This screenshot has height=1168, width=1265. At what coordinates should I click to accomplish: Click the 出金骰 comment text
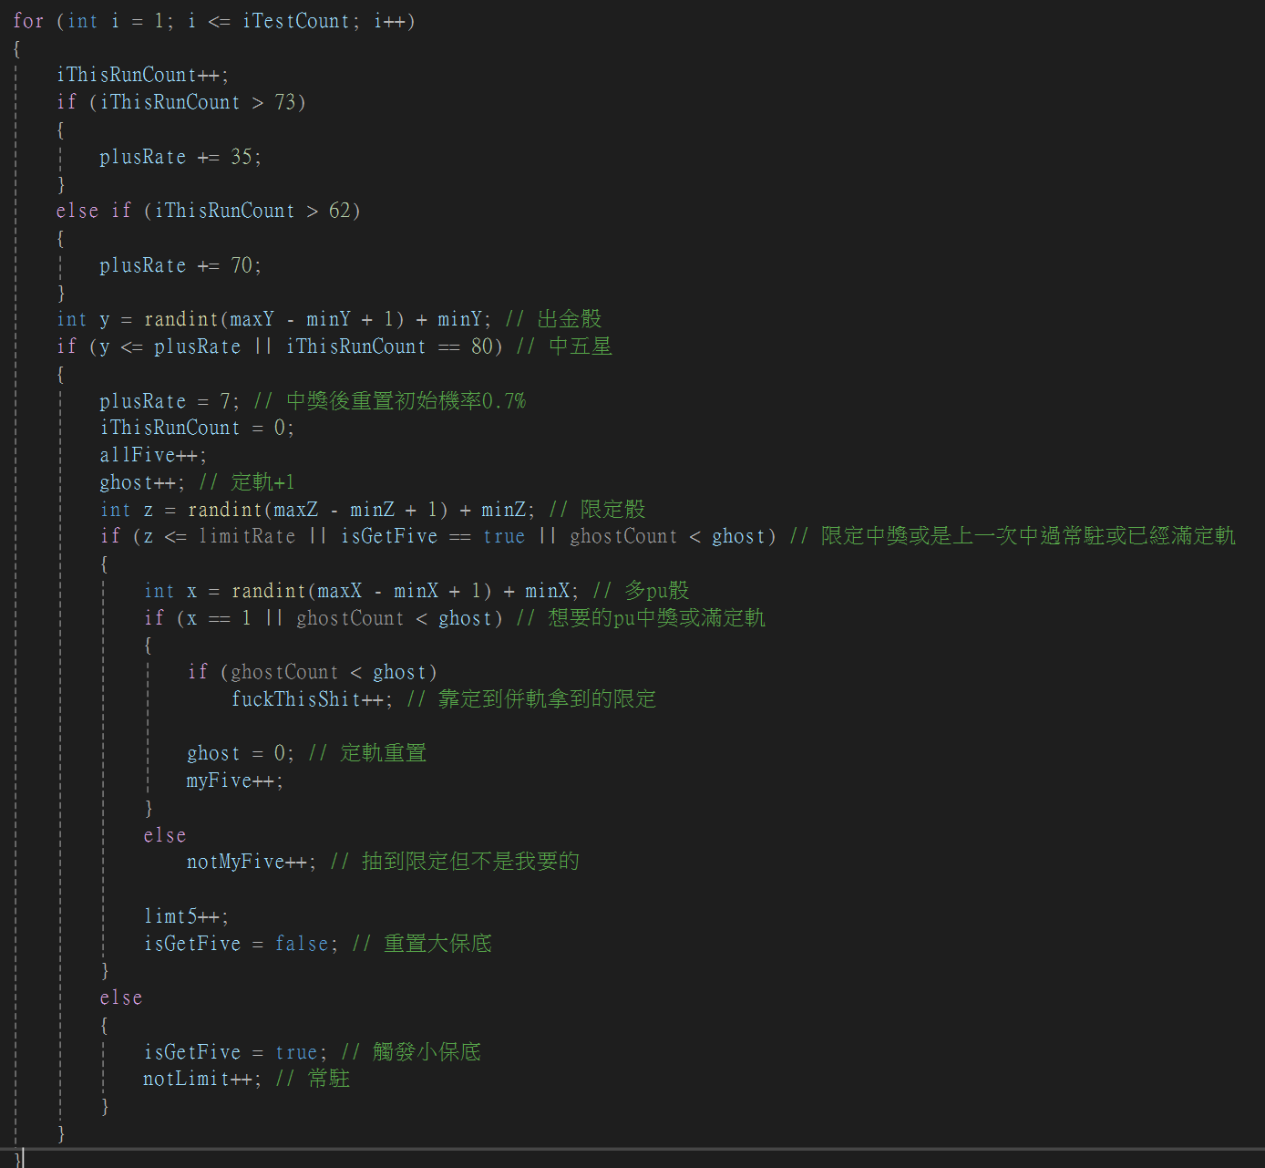[569, 319]
